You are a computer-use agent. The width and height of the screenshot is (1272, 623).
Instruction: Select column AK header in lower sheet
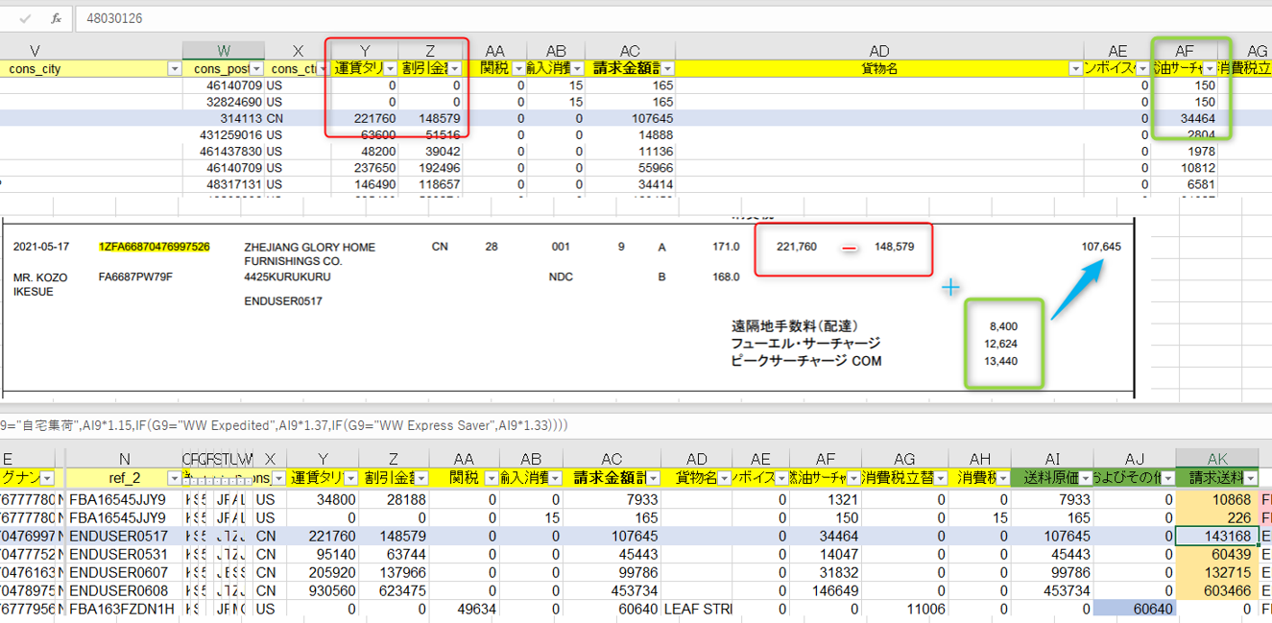(1217, 459)
